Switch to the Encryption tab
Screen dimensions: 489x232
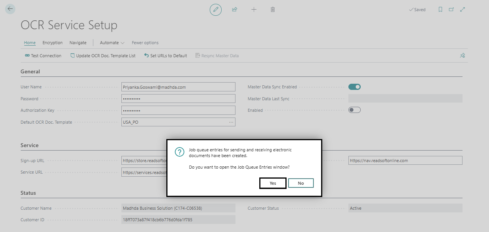[x=53, y=43]
